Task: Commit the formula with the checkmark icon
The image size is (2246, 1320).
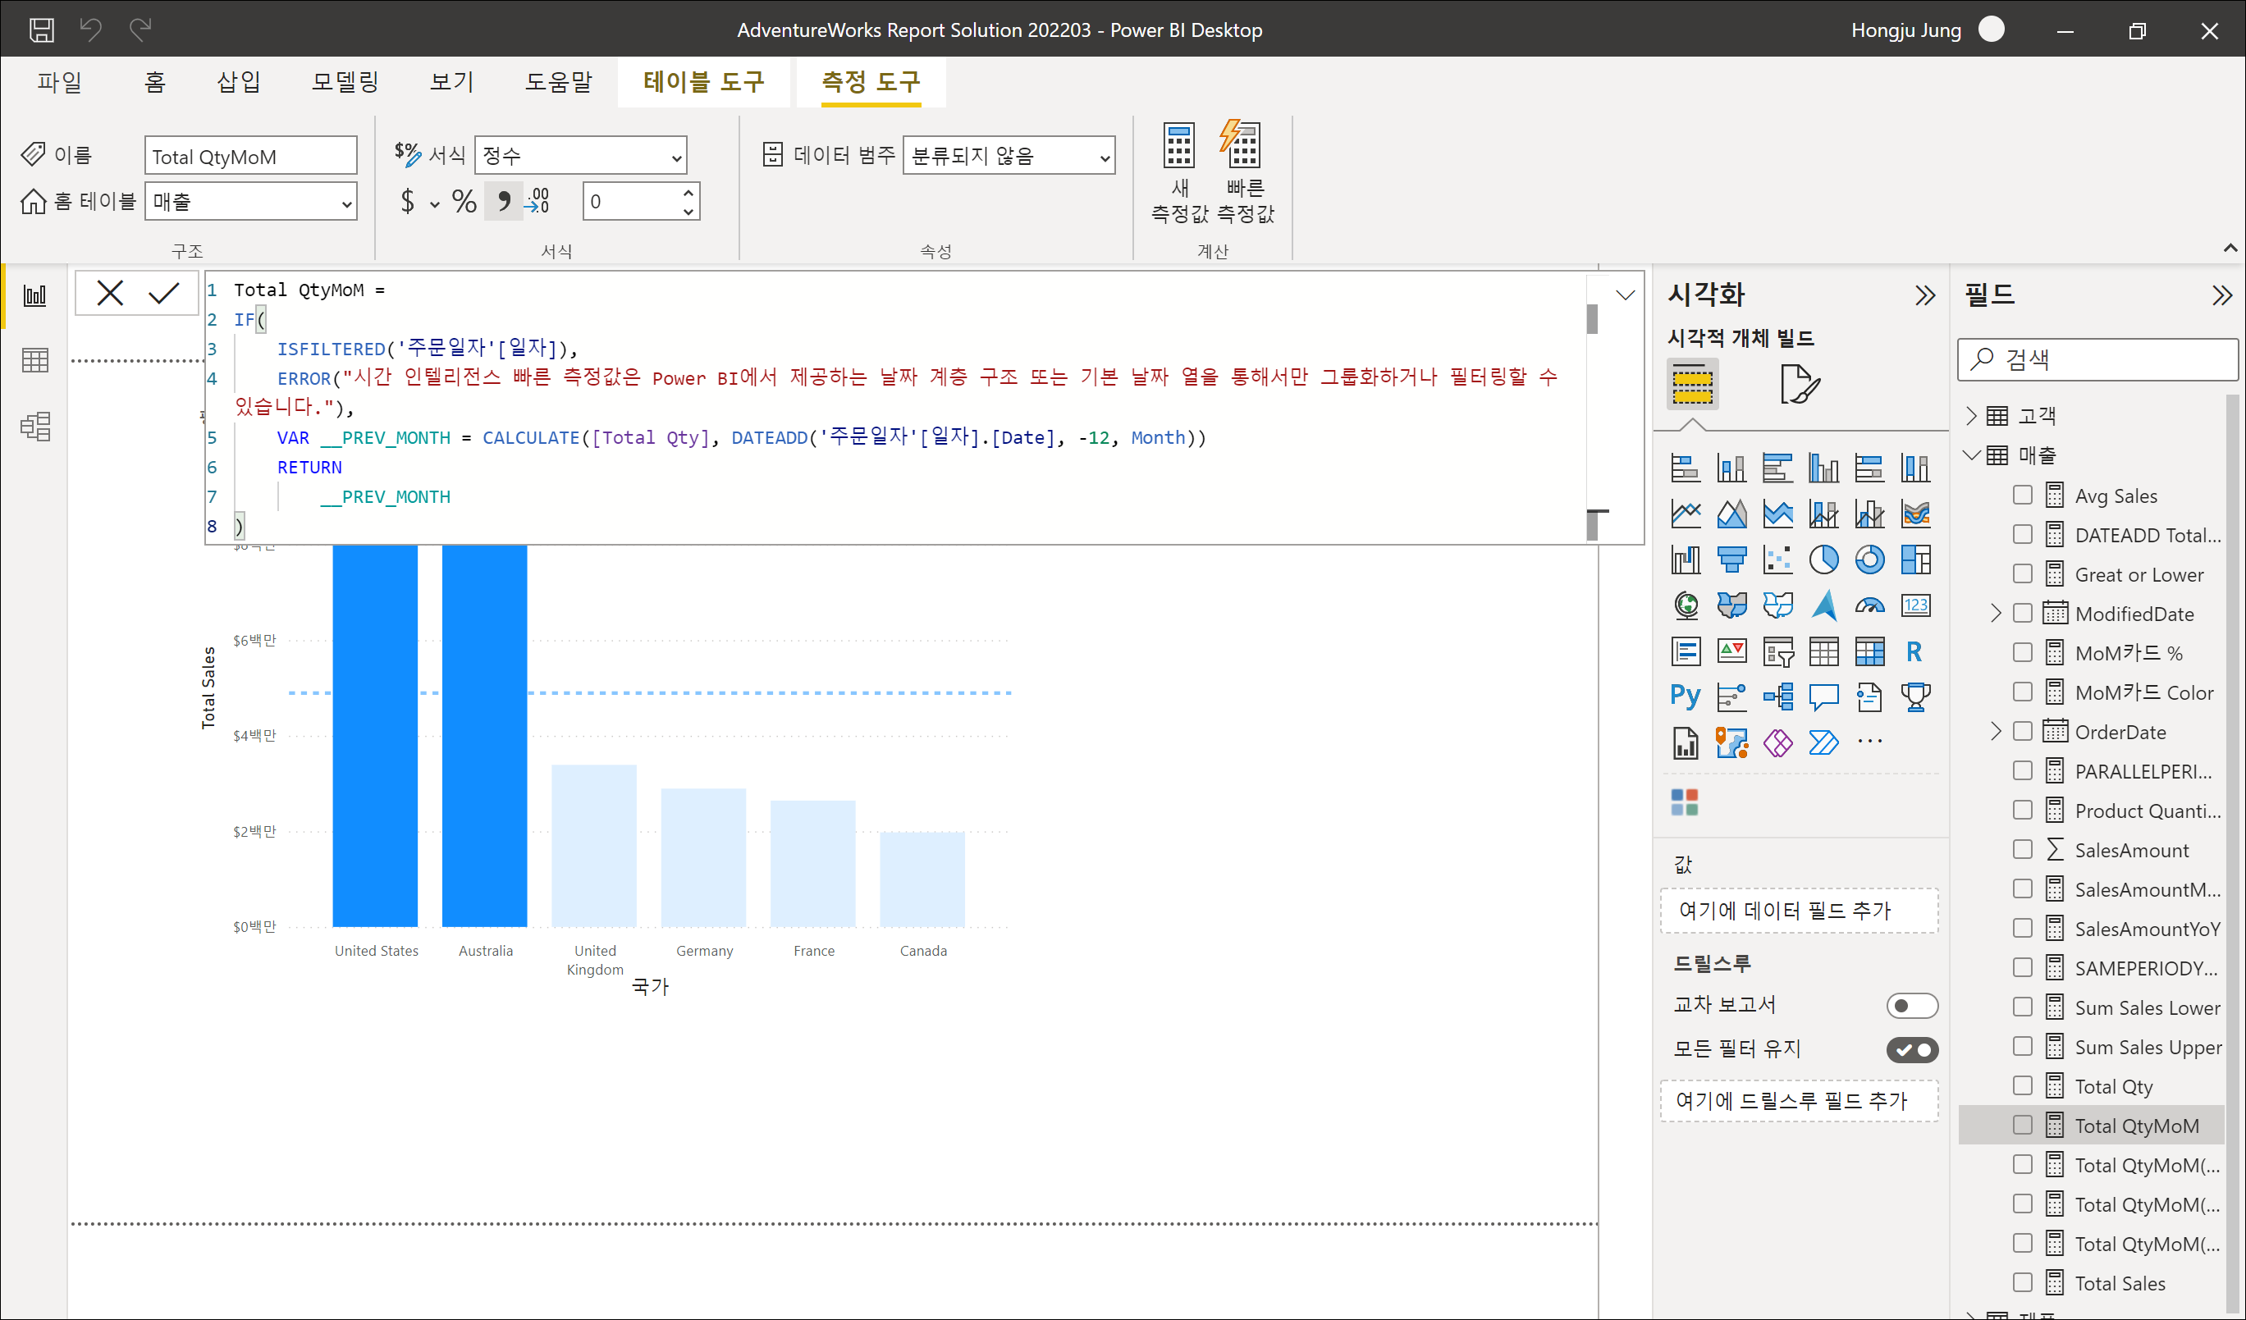Action: tap(164, 293)
